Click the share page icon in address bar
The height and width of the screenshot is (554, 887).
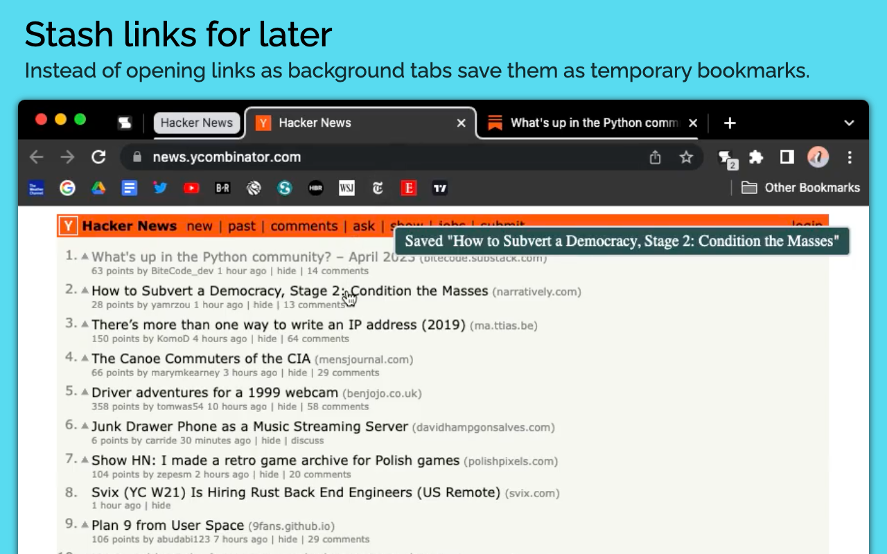tap(655, 157)
